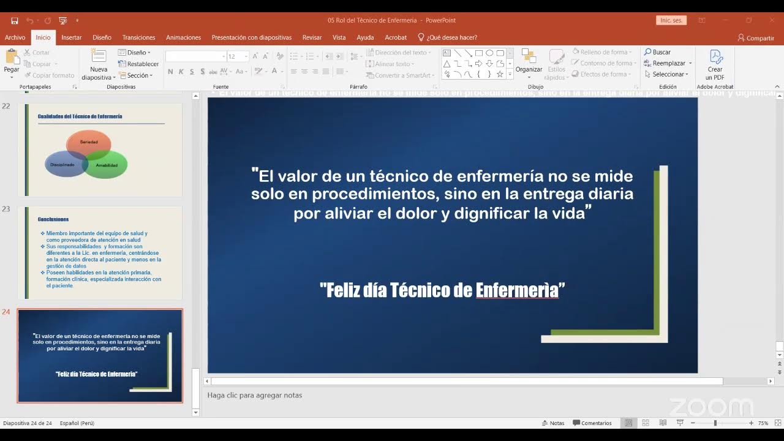Click Haga clic para agregar notas area
Image resolution: width=784 pixels, height=441 pixels.
pyautogui.click(x=255, y=395)
